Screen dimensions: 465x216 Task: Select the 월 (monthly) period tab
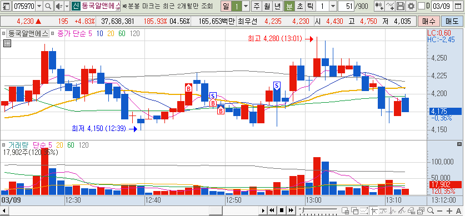267,6
